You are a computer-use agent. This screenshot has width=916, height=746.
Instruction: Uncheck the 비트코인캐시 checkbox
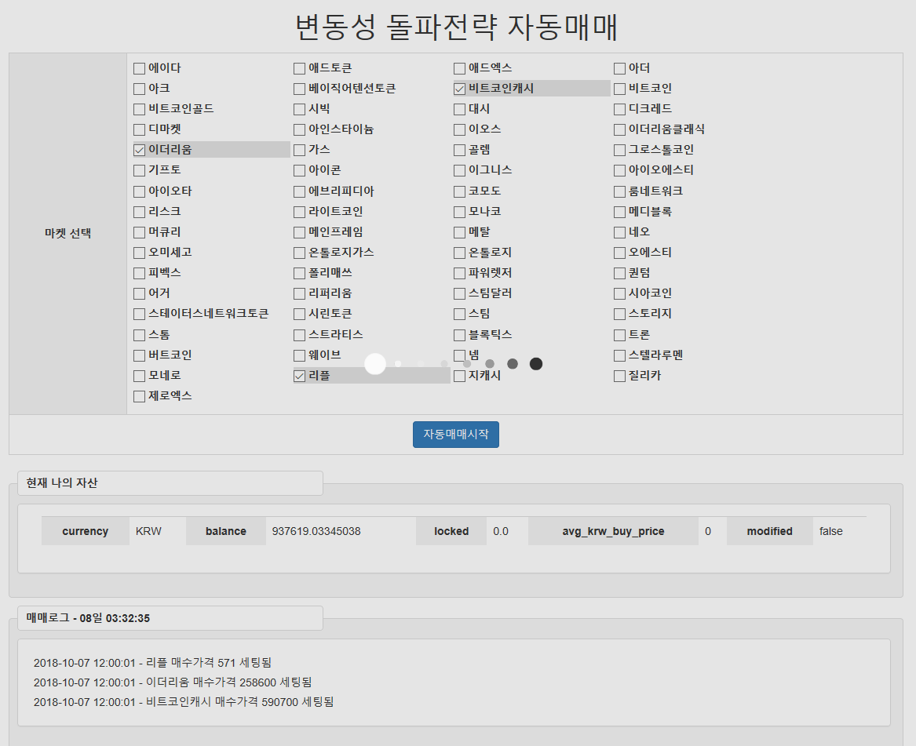point(459,89)
